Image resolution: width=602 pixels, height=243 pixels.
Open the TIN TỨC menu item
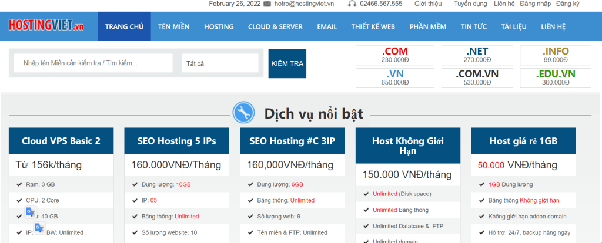tap(474, 26)
